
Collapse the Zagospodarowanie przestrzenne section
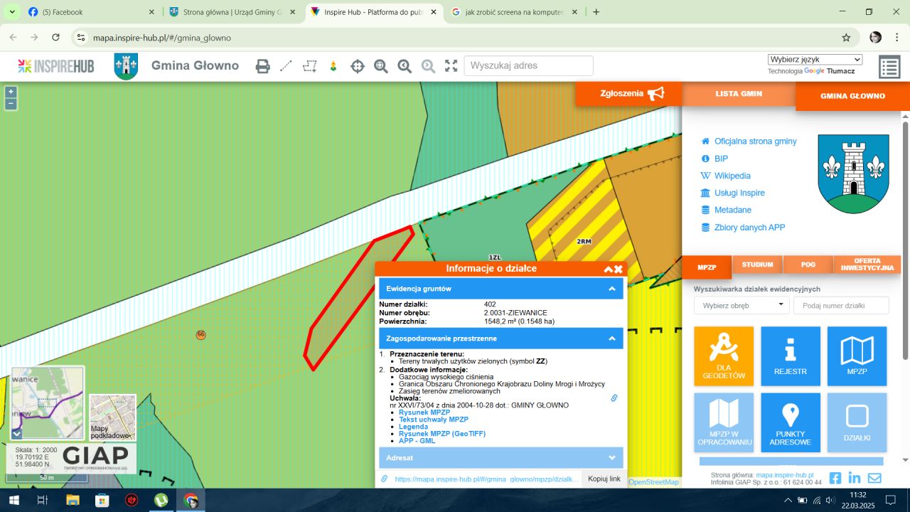611,338
